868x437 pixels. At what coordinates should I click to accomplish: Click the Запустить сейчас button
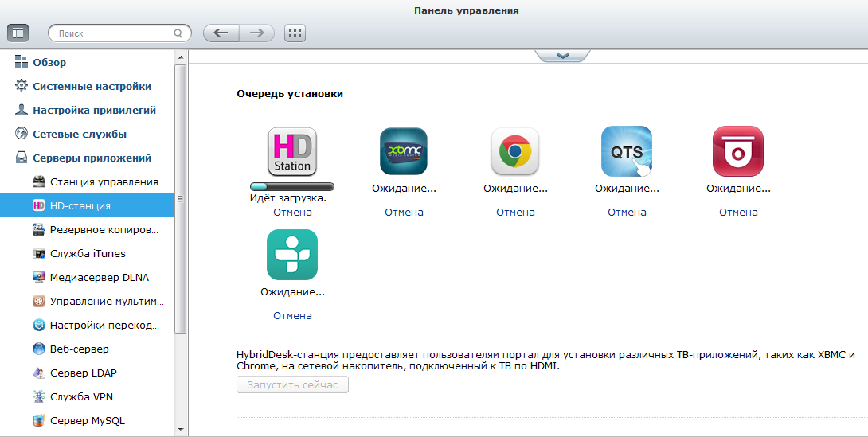tap(292, 384)
